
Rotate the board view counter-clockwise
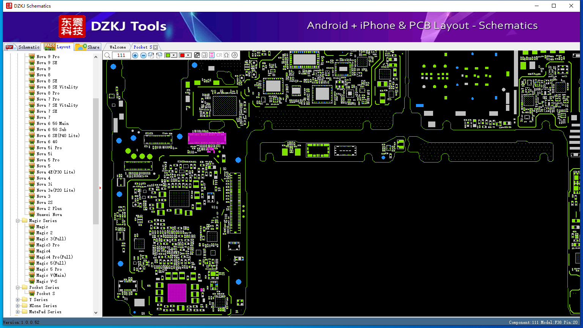[159, 55]
